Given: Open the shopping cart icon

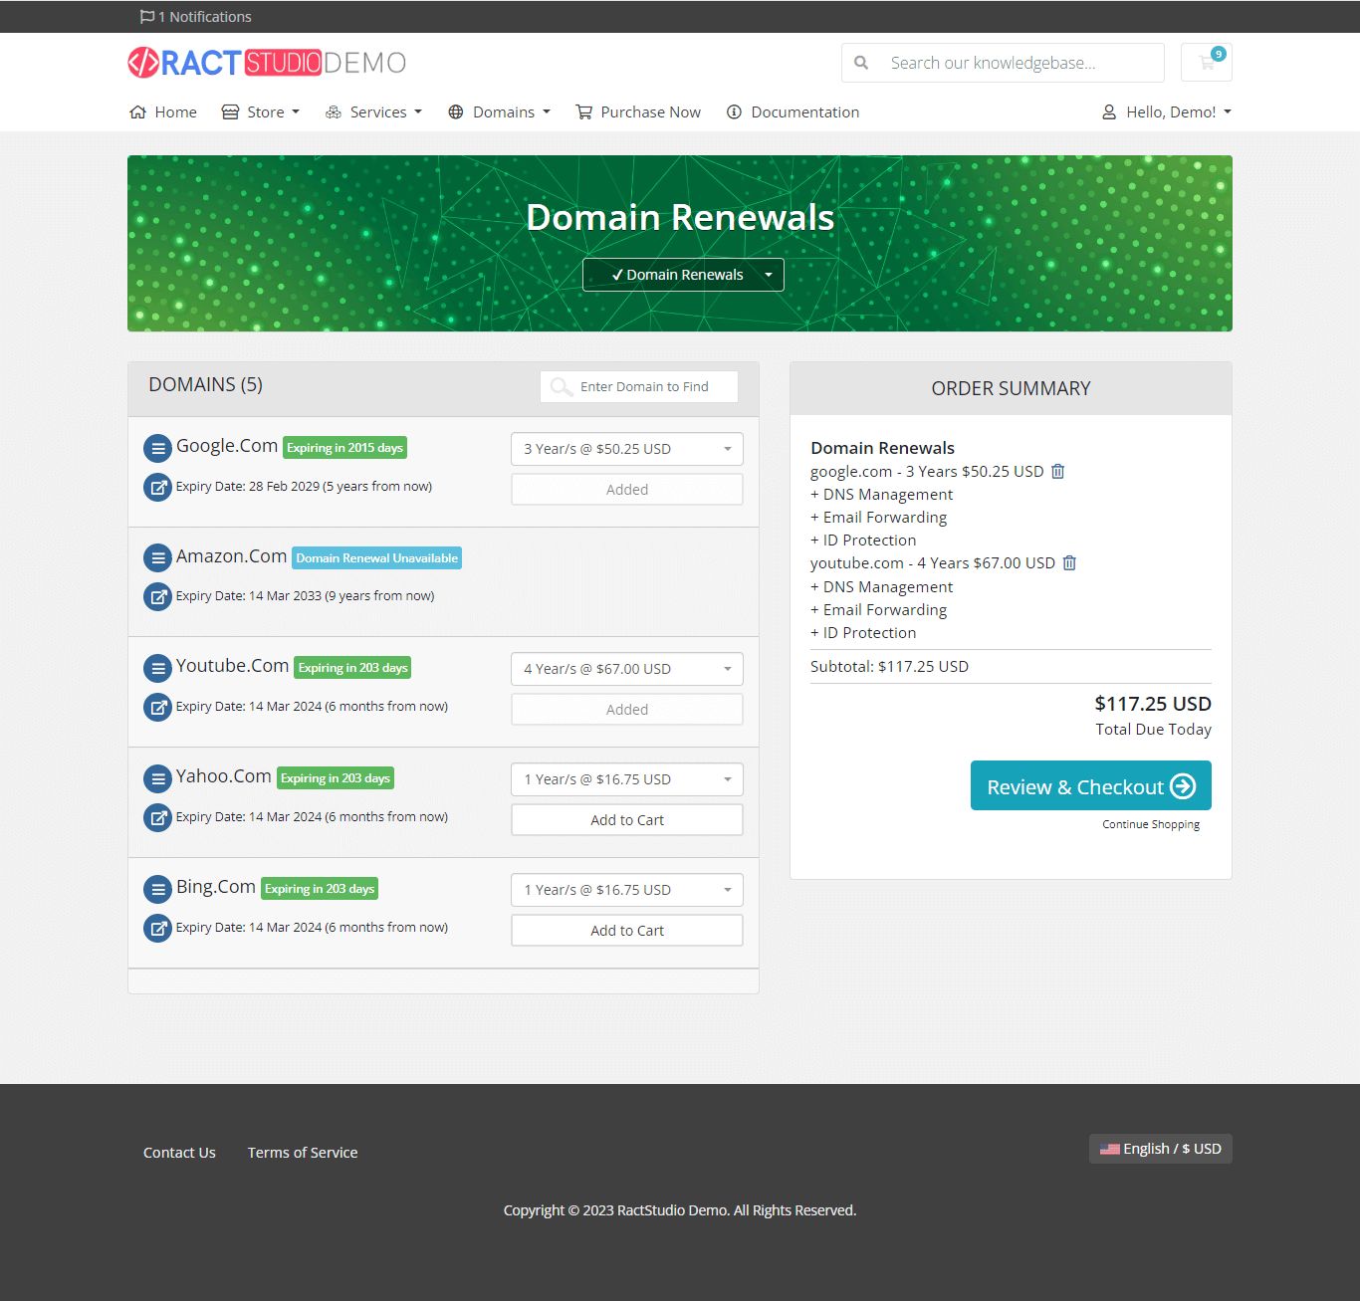Looking at the screenshot, I should pyautogui.click(x=1207, y=62).
